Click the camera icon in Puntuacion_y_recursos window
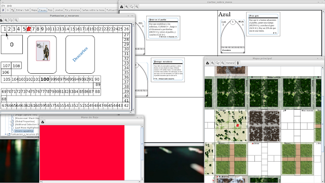325x183 pixels. click(1, 20)
